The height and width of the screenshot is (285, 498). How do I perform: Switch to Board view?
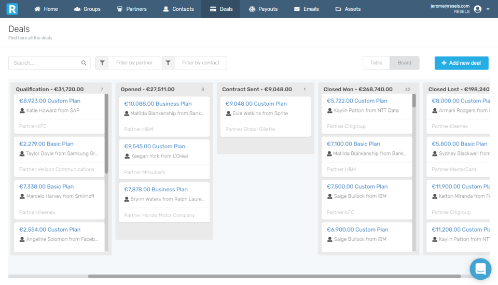404,63
